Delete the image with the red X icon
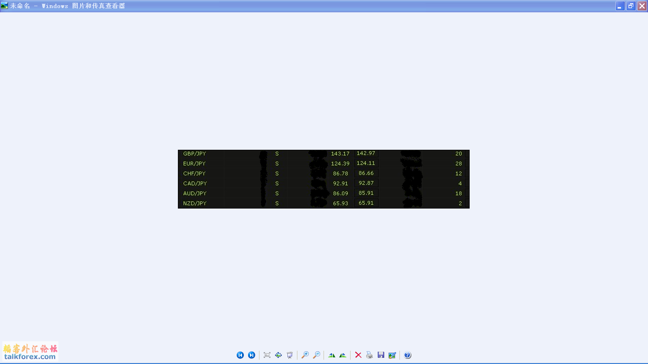The image size is (648, 364). [x=358, y=355]
